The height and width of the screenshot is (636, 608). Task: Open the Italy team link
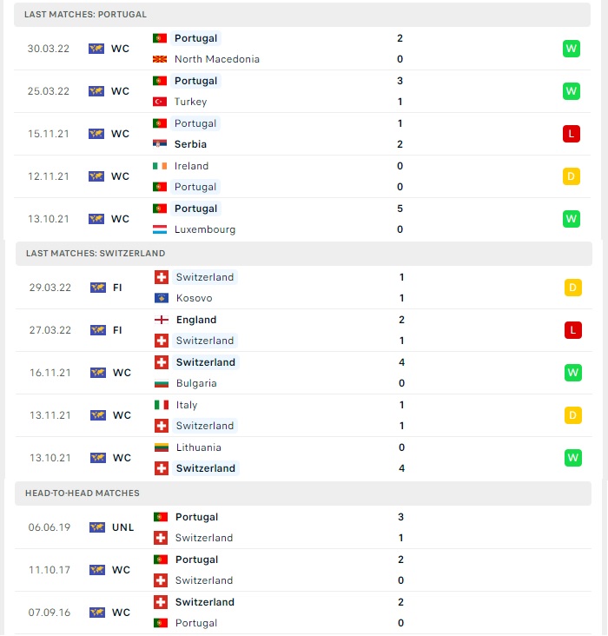point(187,405)
